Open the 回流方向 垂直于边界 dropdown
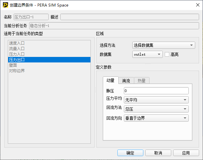This screenshot has height=160, width=203. 156,118
